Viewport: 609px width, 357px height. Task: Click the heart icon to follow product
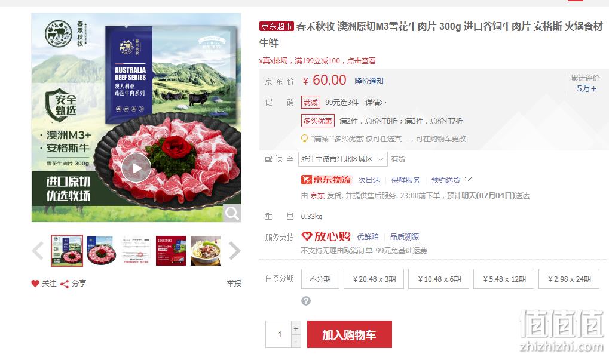(35, 284)
